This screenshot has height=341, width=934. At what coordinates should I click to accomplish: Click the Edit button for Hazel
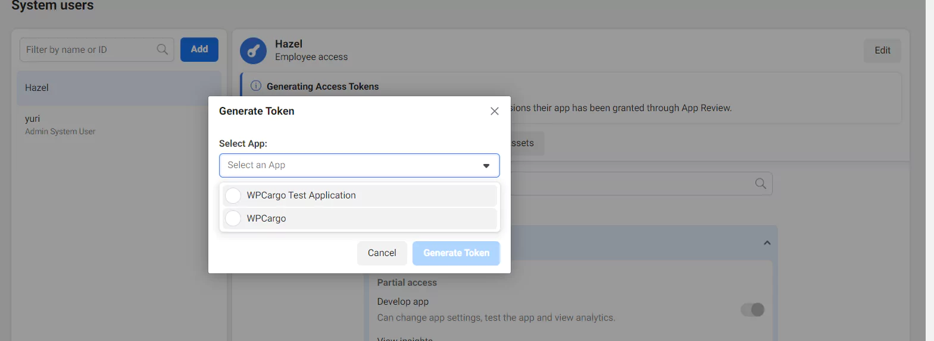882,50
